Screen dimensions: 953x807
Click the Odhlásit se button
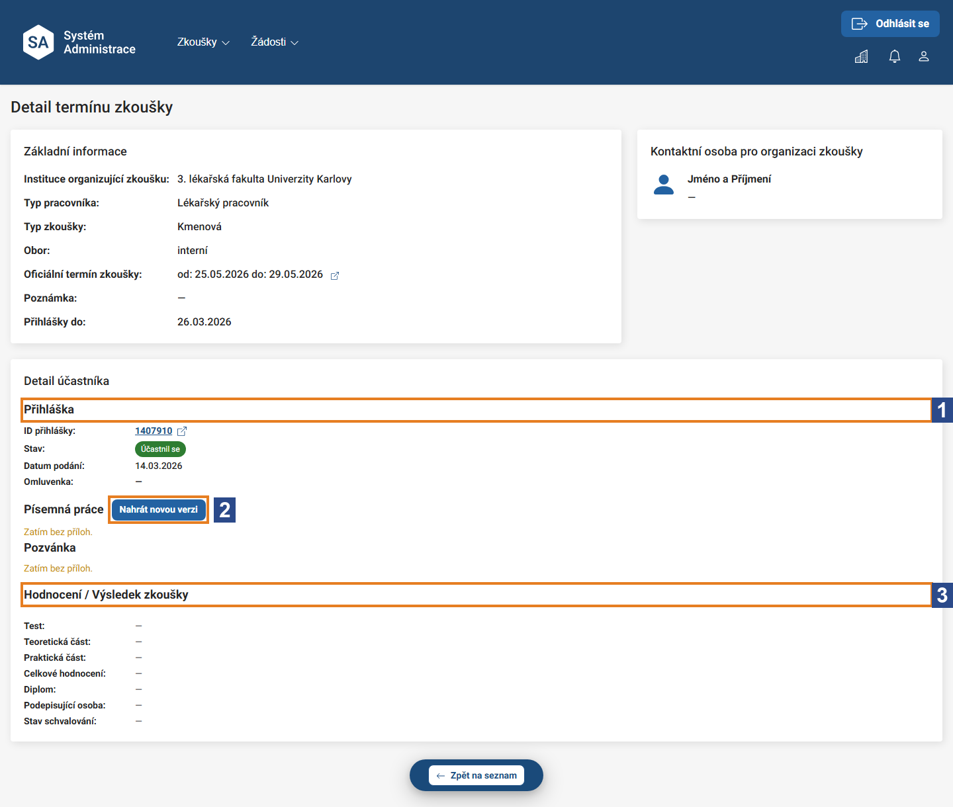pyautogui.click(x=890, y=24)
